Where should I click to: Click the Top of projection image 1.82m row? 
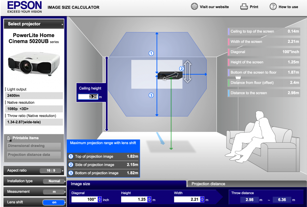point(103,156)
